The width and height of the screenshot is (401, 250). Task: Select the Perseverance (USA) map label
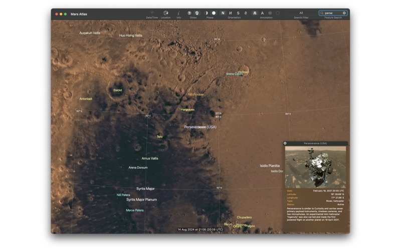[x=200, y=127]
